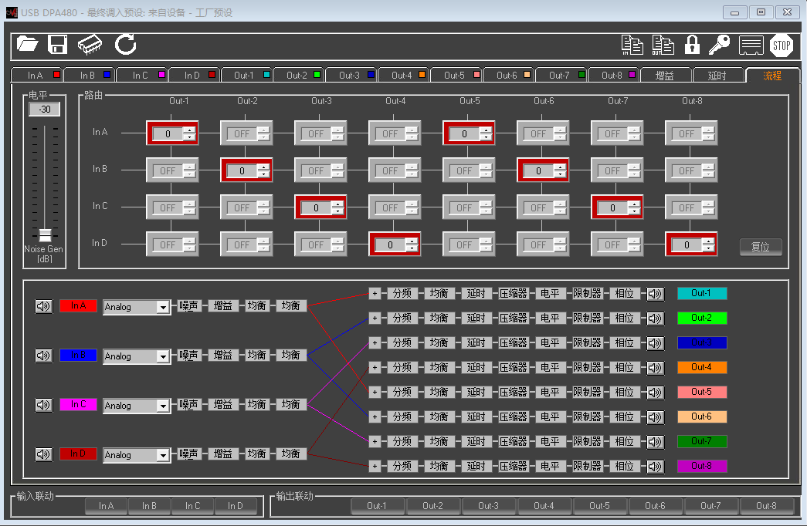
Task: Mute In D speaker icon
Action: coord(44,454)
